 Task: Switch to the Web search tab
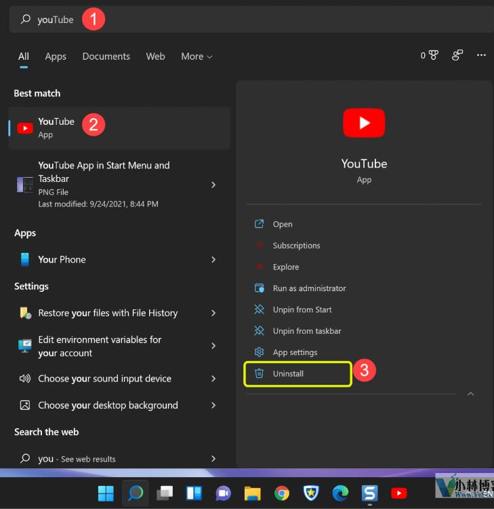click(155, 56)
